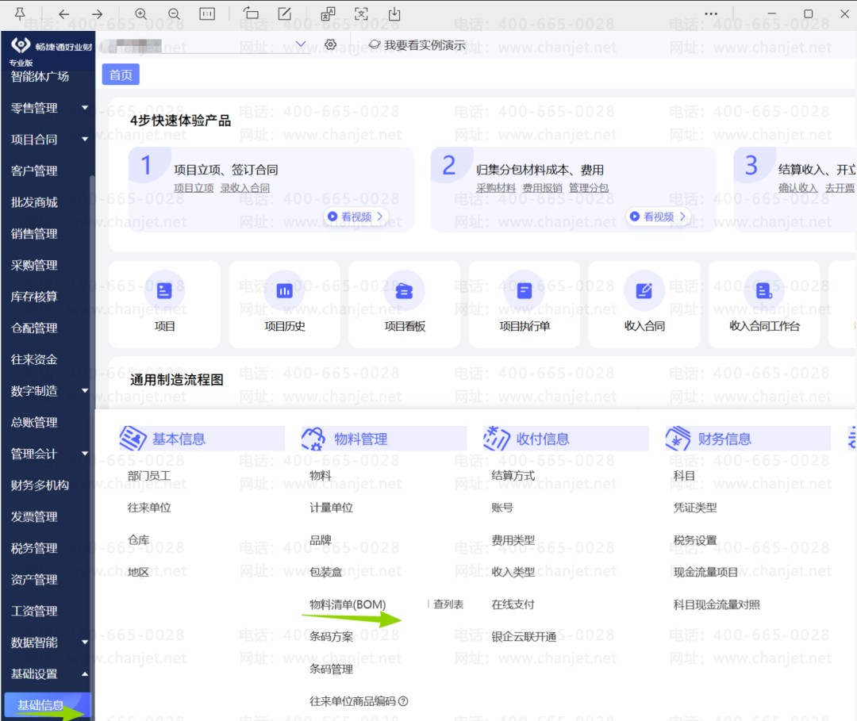
Task: Go forward with the right arrow icon
Action: [x=98, y=13]
